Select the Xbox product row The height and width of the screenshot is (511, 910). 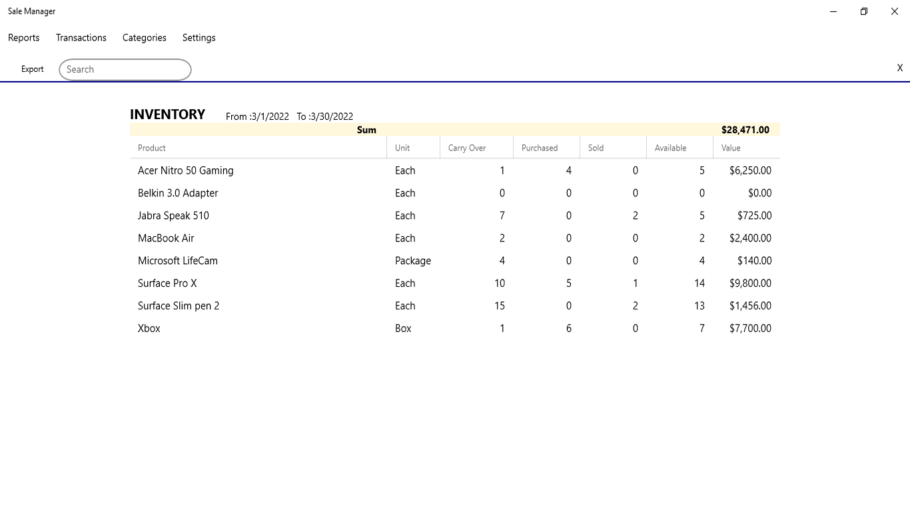tap(455, 329)
